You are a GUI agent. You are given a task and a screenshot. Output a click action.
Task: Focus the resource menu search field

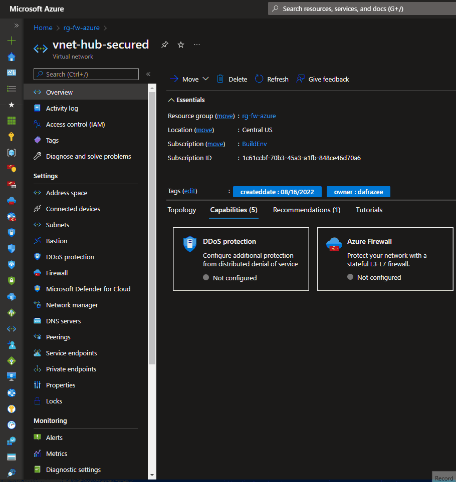(86, 74)
